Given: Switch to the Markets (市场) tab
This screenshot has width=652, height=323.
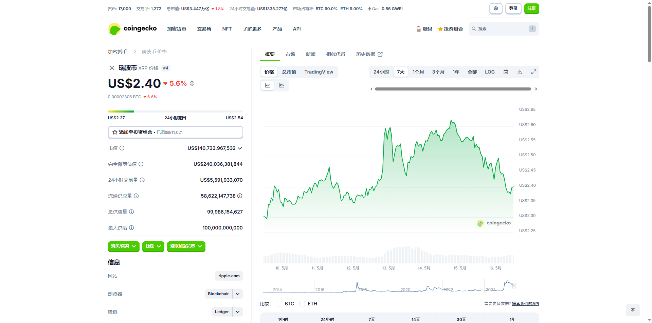Looking at the screenshot, I should (290, 54).
